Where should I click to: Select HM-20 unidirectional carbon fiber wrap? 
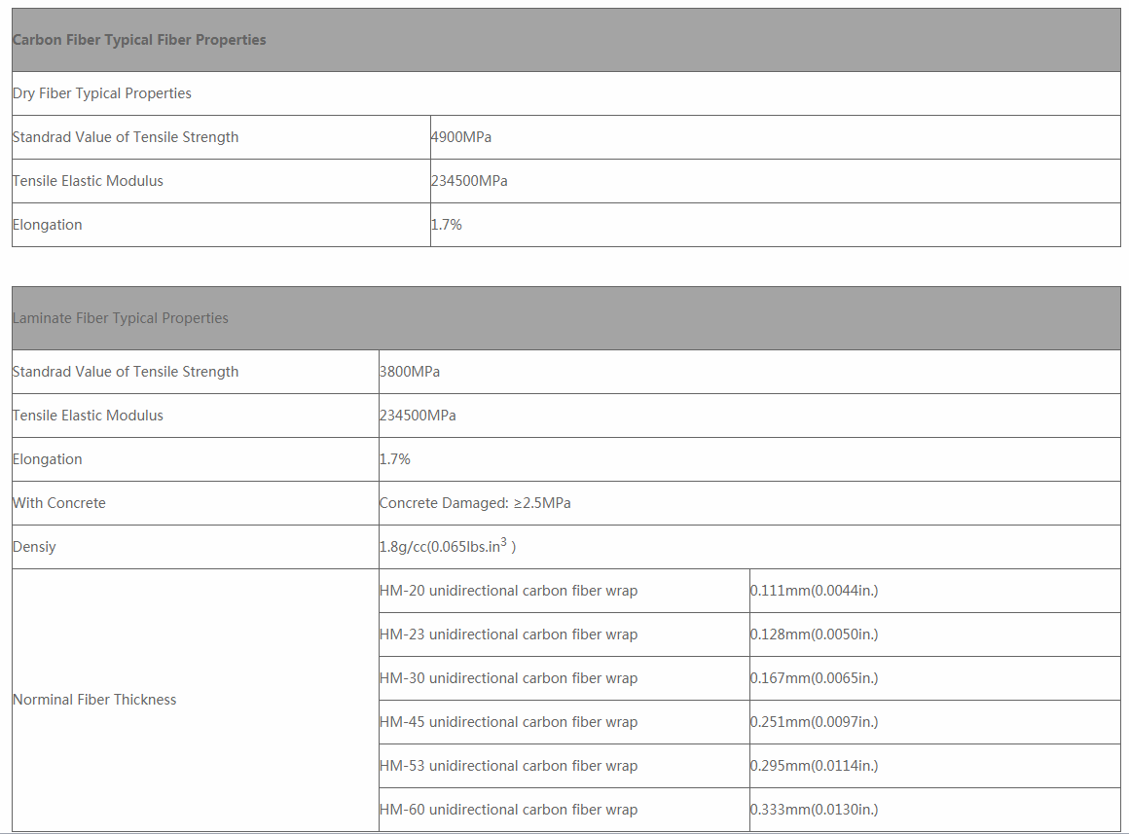509,591
